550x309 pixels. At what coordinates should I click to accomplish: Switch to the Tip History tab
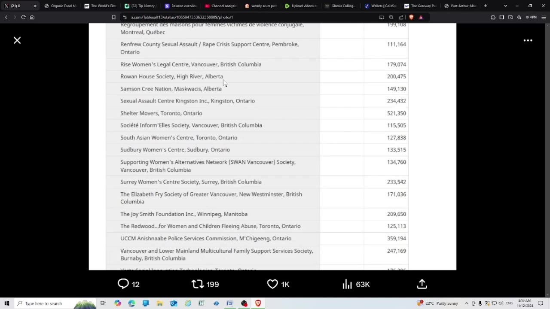(140, 6)
